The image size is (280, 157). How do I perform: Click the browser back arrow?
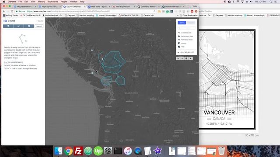(4, 11)
